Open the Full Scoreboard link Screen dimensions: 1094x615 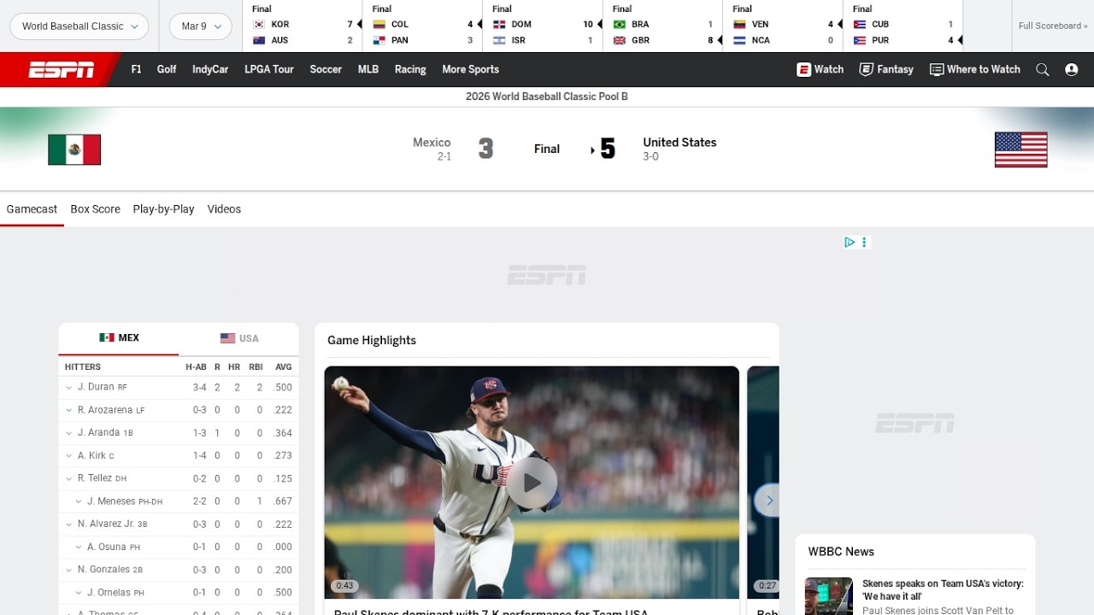(x=1053, y=26)
